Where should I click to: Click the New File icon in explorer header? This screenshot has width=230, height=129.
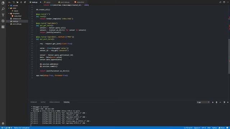click(x=14, y=2)
